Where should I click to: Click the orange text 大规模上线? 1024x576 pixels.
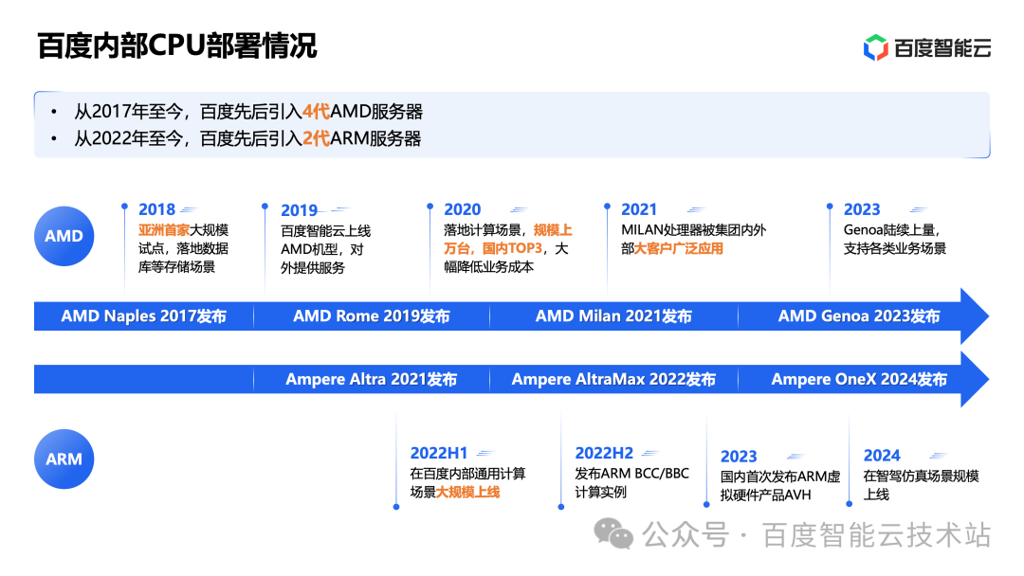[x=467, y=492]
